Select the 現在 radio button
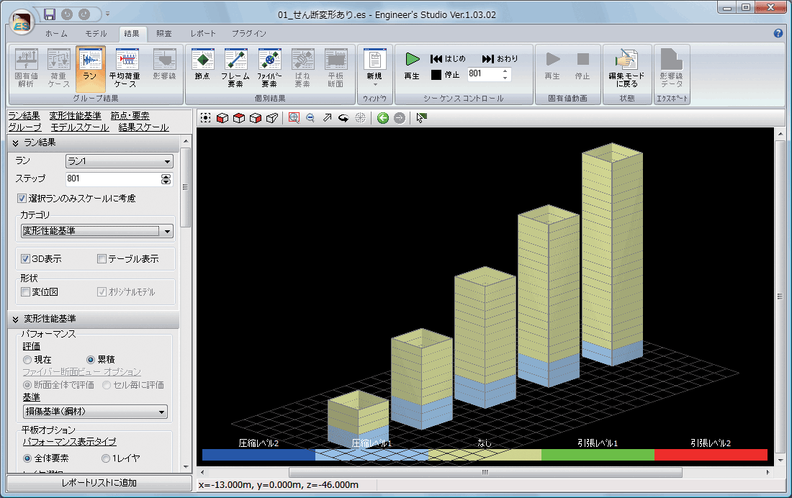Screen dimensions: 792x498 tap(27, 359)
